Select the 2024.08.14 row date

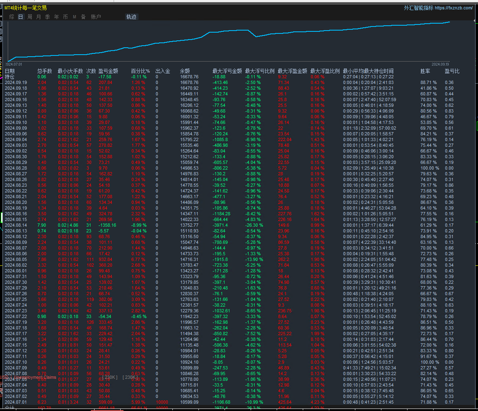pos(15,225)
